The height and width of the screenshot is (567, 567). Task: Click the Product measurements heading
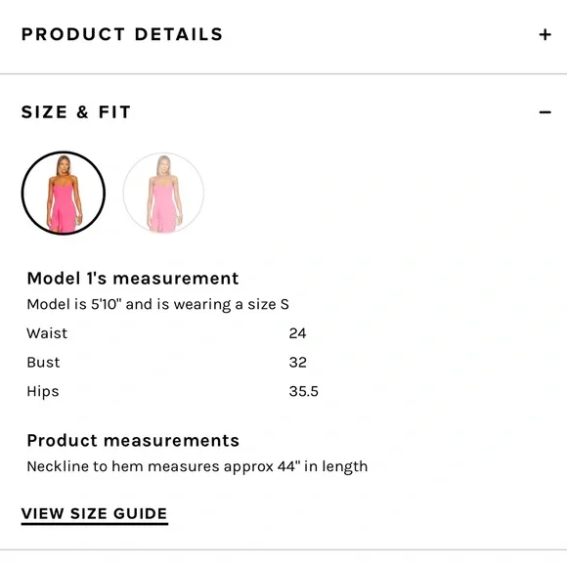click(x=133, y=441)
